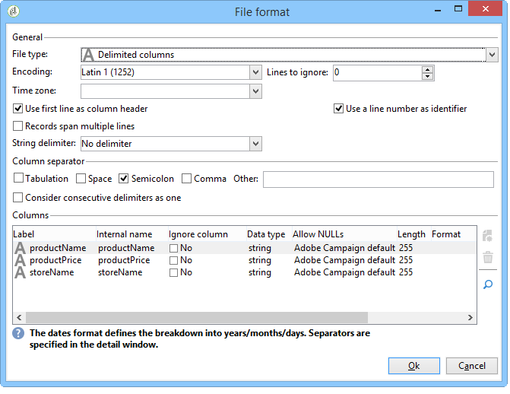The height and width of the screenshot is (394, 510).
Task: Uncheck Use first line as column header
Action: pyautogui.click(x=18, y=109)
